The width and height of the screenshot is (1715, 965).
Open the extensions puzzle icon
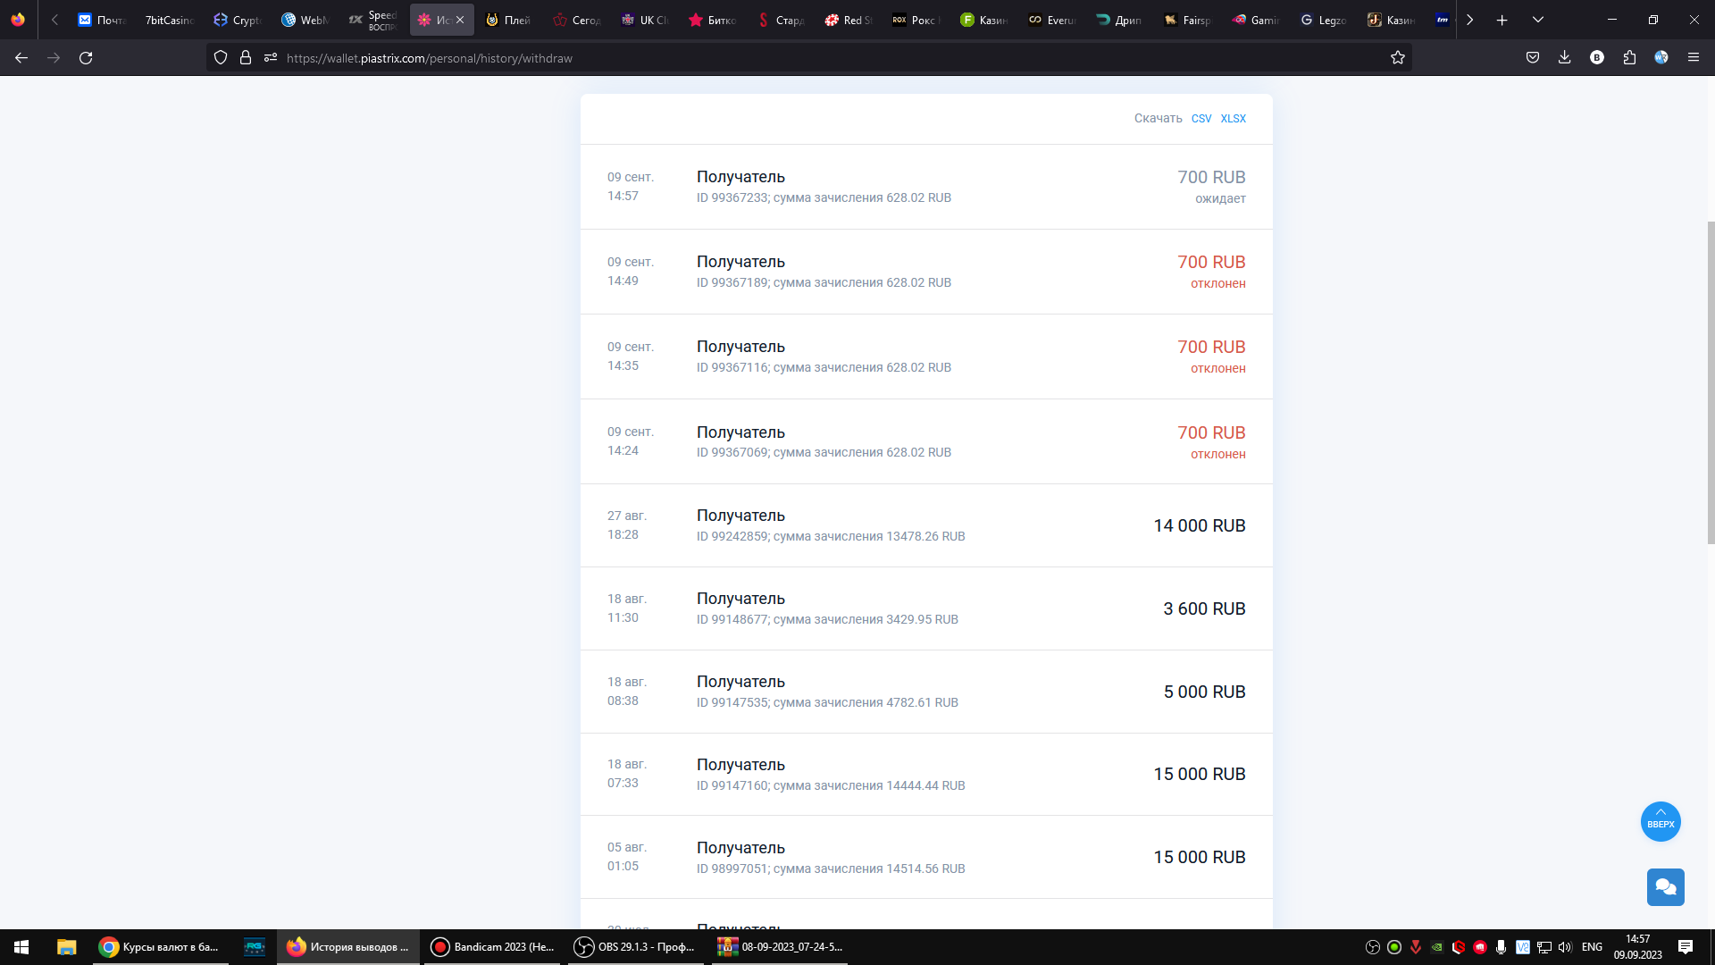(x=1629, y=58)
